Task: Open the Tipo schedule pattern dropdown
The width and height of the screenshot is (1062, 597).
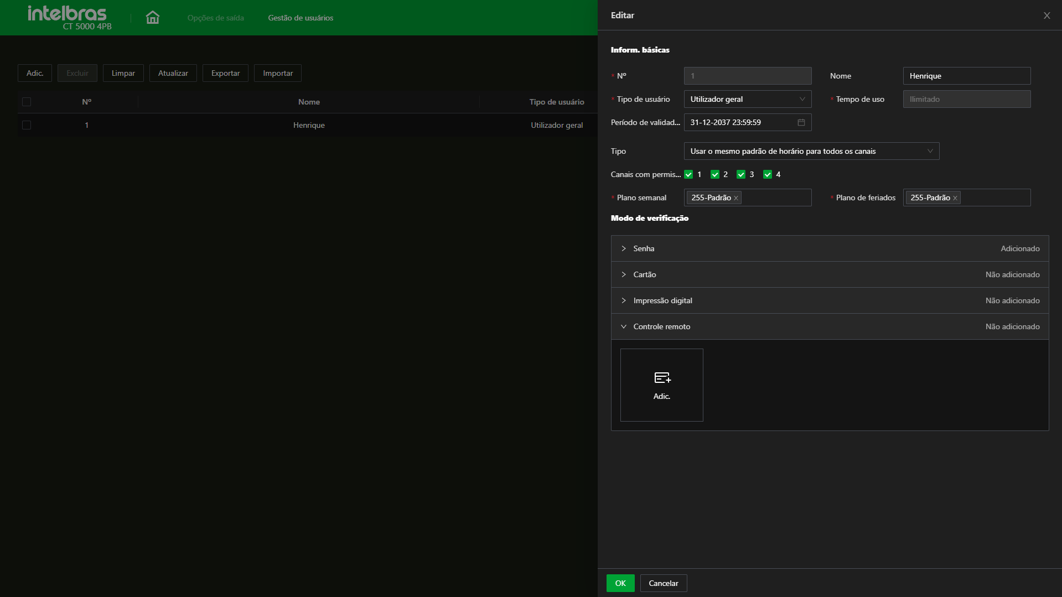Action: (x=811, y=152)
